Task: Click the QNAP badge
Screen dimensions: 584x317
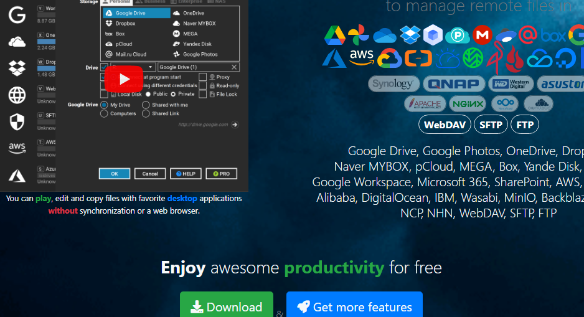Action: [x=454, y=84]
